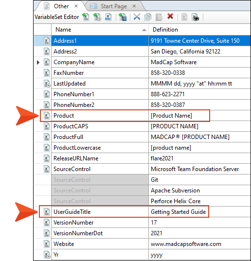Click the variable icon beside FaxNumber
Image resolution: width=251 pixels, height=261 pixels.
47,73
